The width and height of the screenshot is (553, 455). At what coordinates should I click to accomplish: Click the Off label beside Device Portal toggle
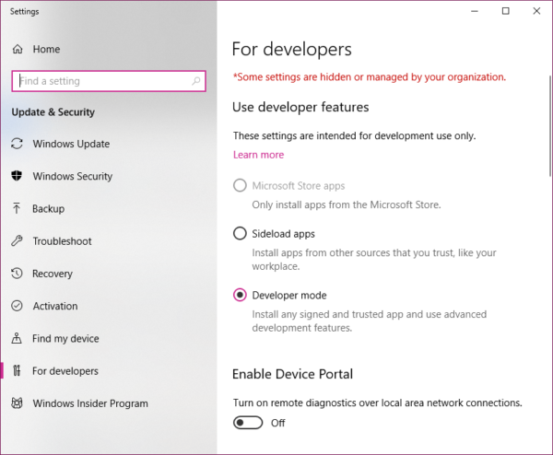[x=278, y=423]
